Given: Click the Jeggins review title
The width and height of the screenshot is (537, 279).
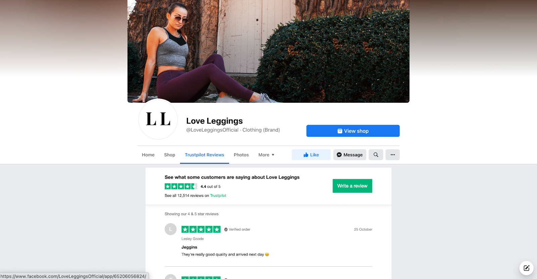Looking at the screenshot, I should (x=189, y=247).
